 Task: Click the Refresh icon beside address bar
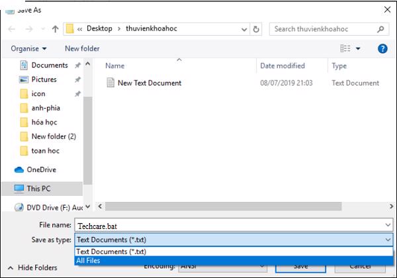[x=256, y=29]
